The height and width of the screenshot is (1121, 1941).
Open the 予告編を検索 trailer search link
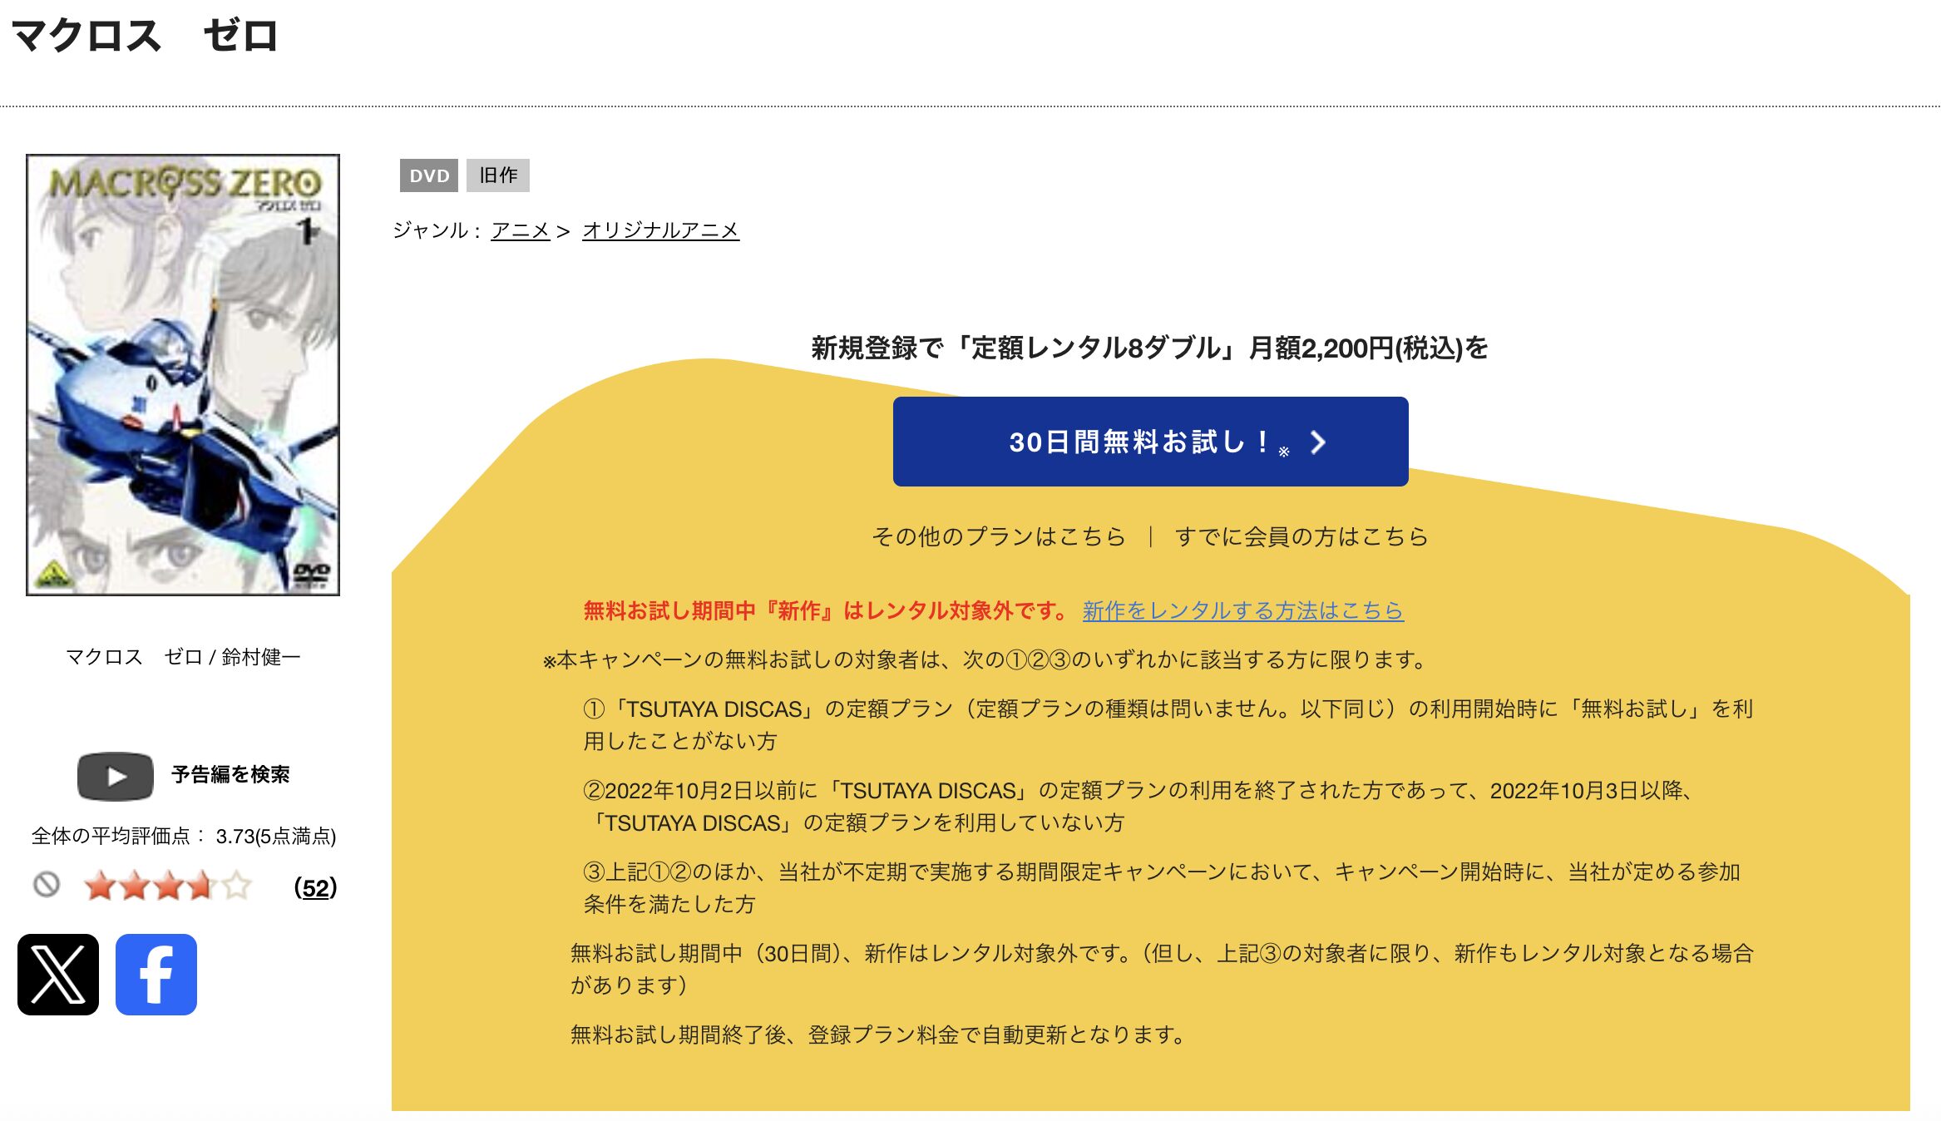(x=230, y=775)
